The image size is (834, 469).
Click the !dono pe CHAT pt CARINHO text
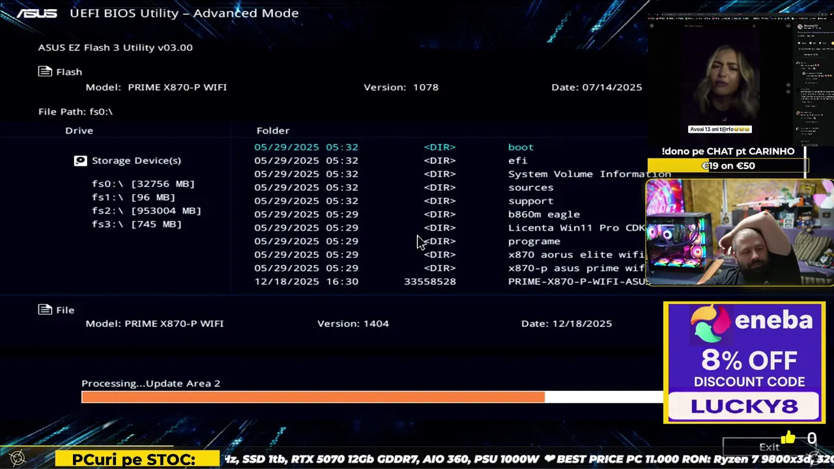click(728, 151)
